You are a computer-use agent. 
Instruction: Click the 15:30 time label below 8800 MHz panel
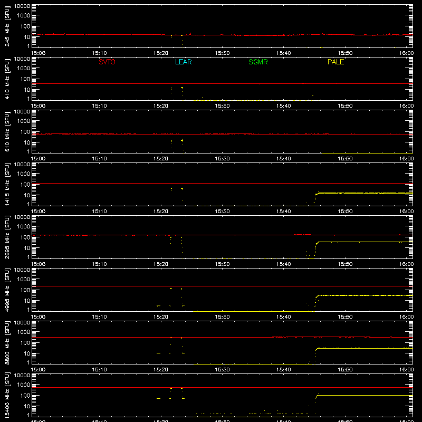pyautogui.click(x=222, y=370)
